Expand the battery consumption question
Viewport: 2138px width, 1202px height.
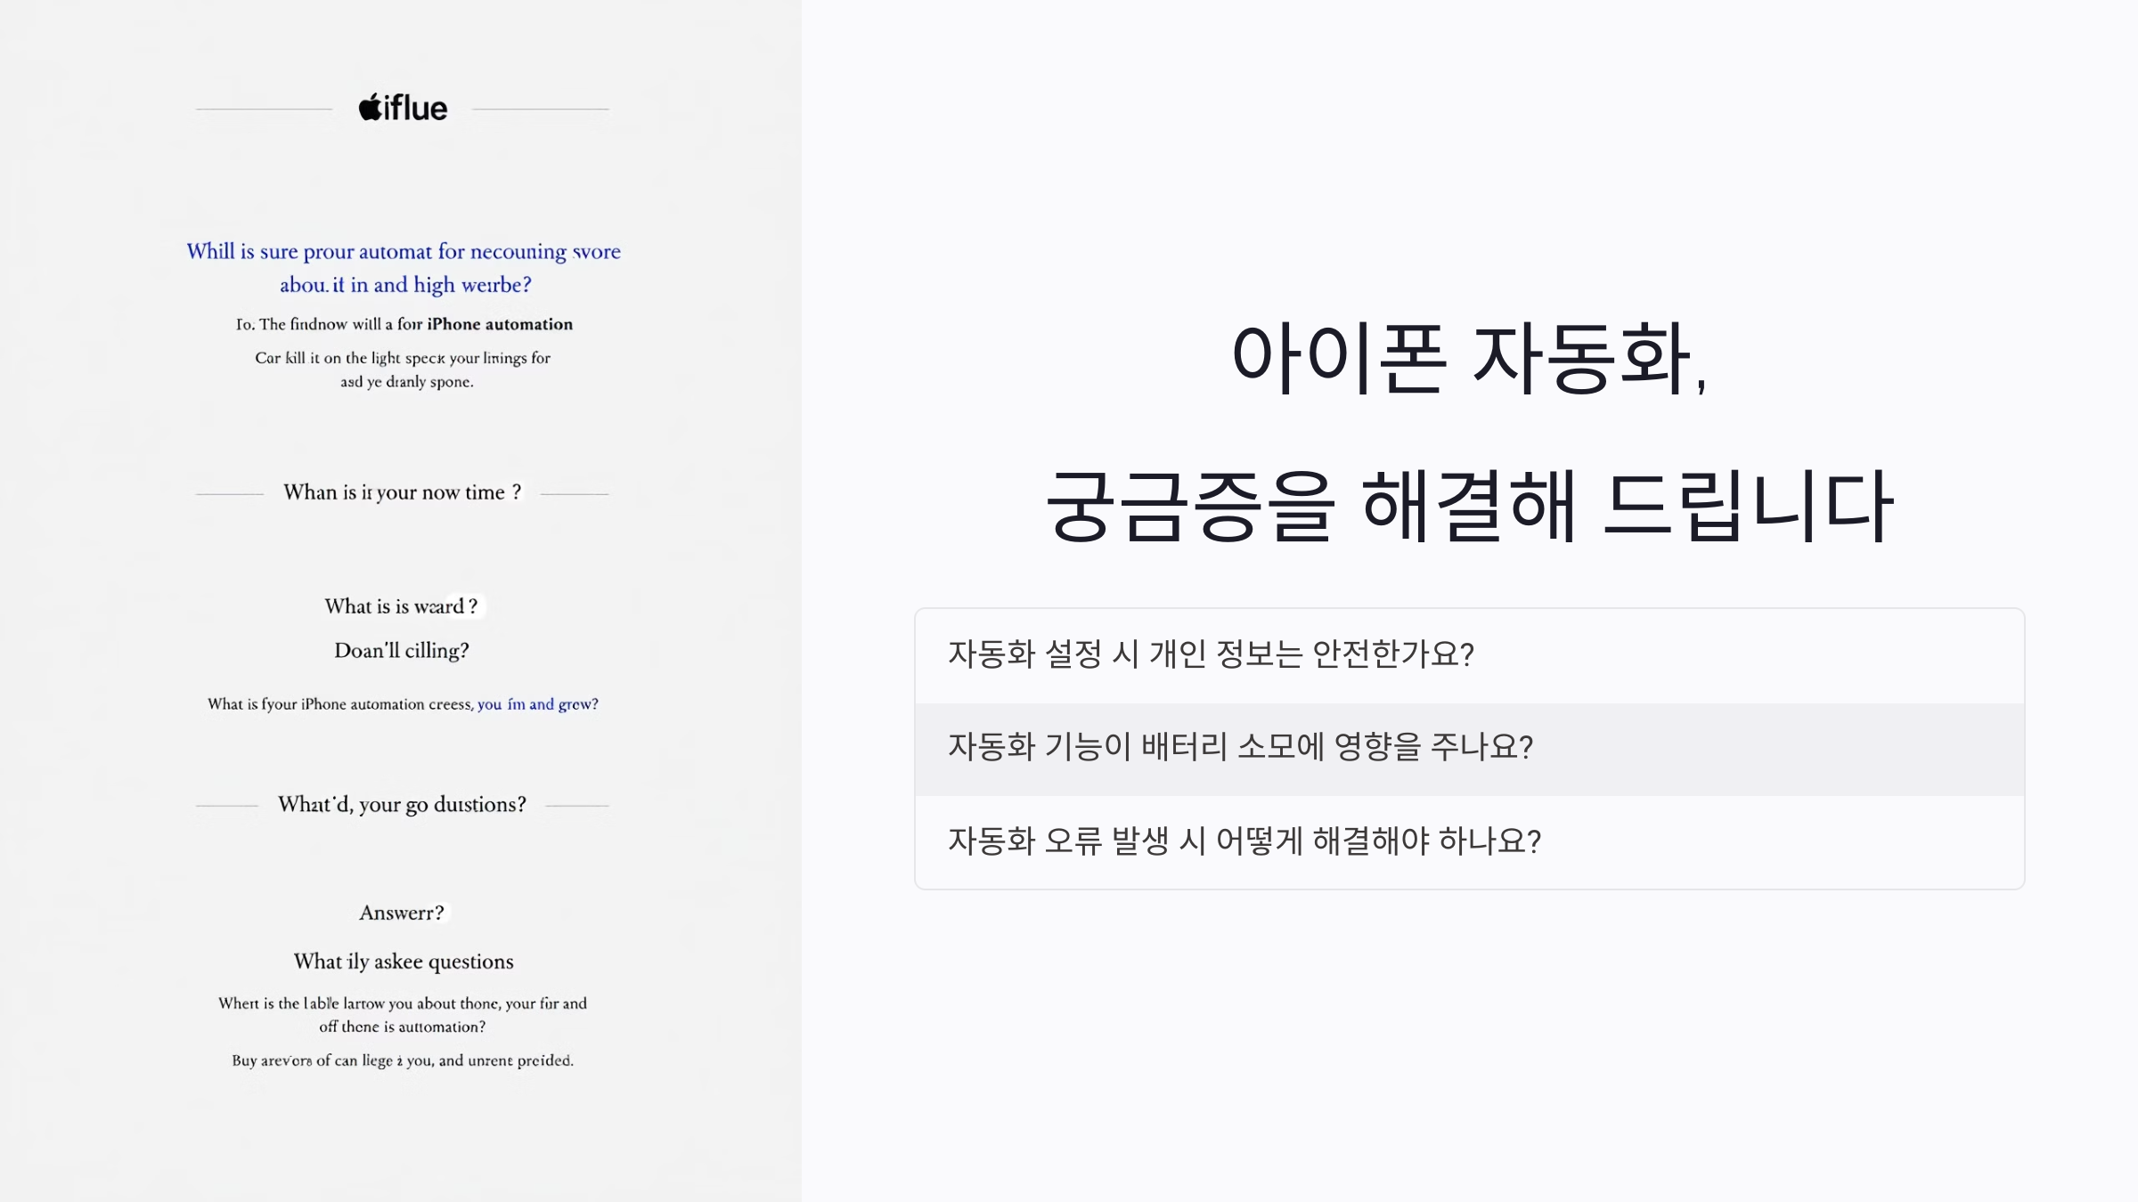tap(1239, 748)
